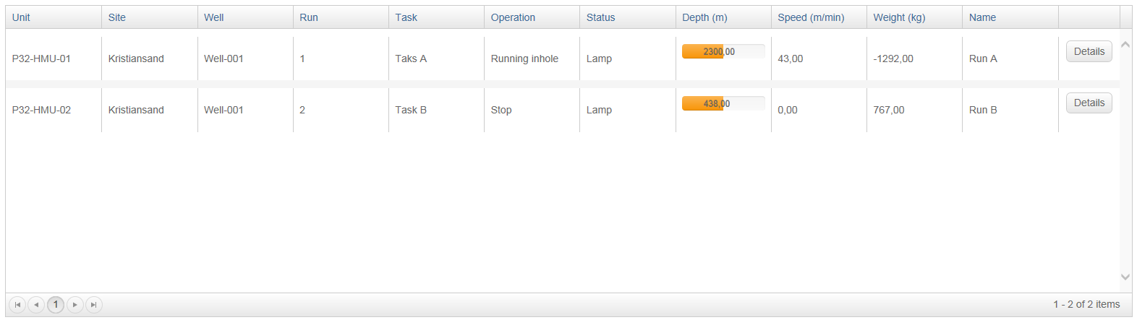Click the 438,00 depth progress bar
1137x320 pixels.
point(723,103)
